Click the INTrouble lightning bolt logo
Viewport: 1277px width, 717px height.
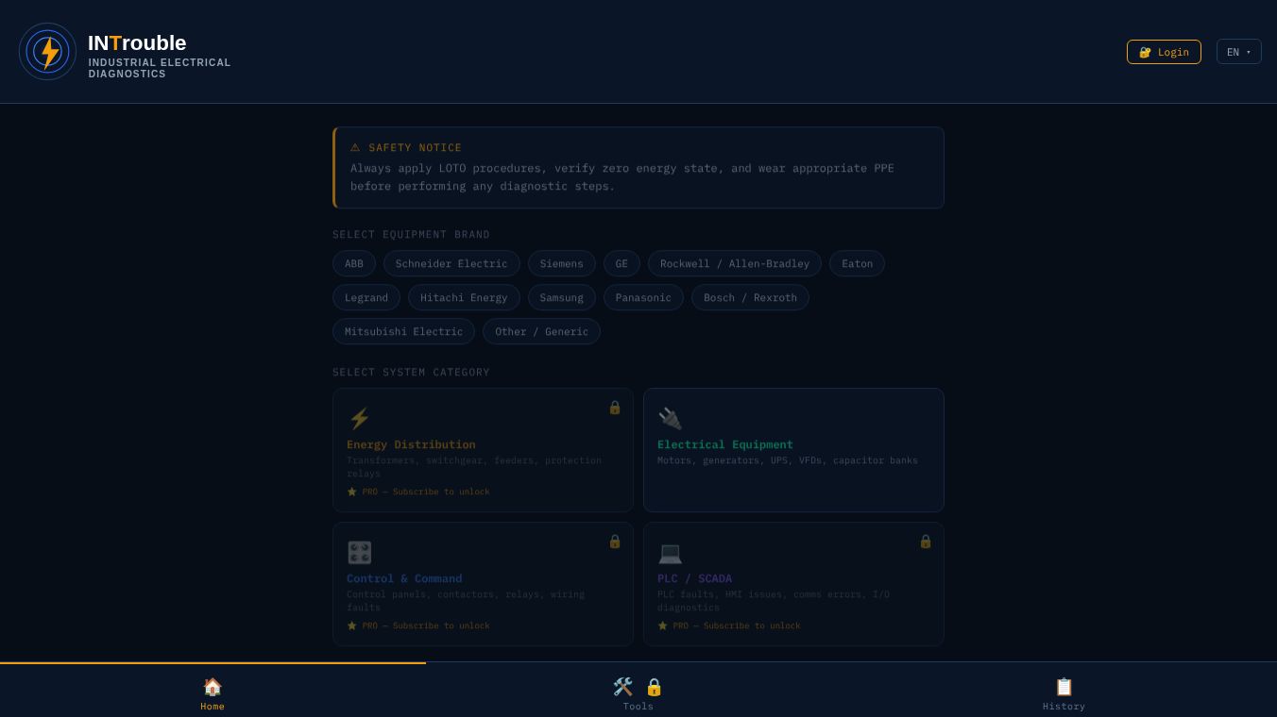point(47,52)
